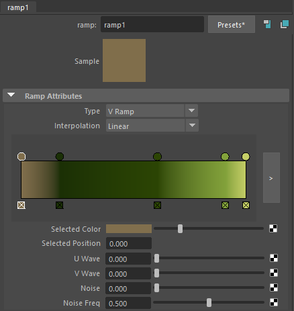Viewport: 294px width, 311px height.
Task: Click the Selected Color swatch
Action: coord(129,229)
